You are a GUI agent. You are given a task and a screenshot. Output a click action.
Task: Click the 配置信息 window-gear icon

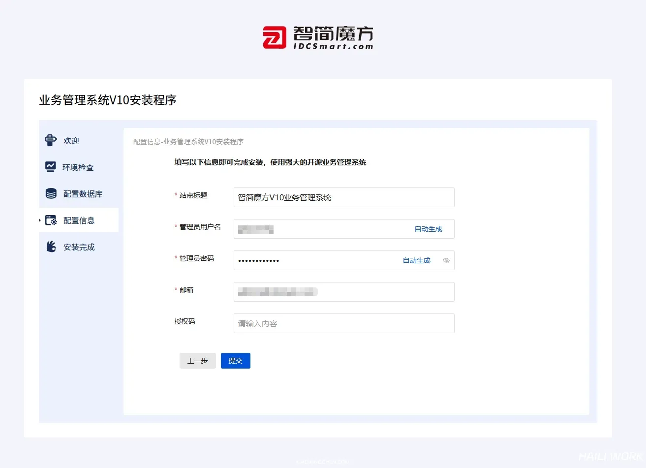pos(51,220)
